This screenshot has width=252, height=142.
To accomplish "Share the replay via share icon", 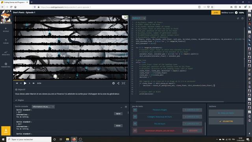I will (x=118, y=83).
